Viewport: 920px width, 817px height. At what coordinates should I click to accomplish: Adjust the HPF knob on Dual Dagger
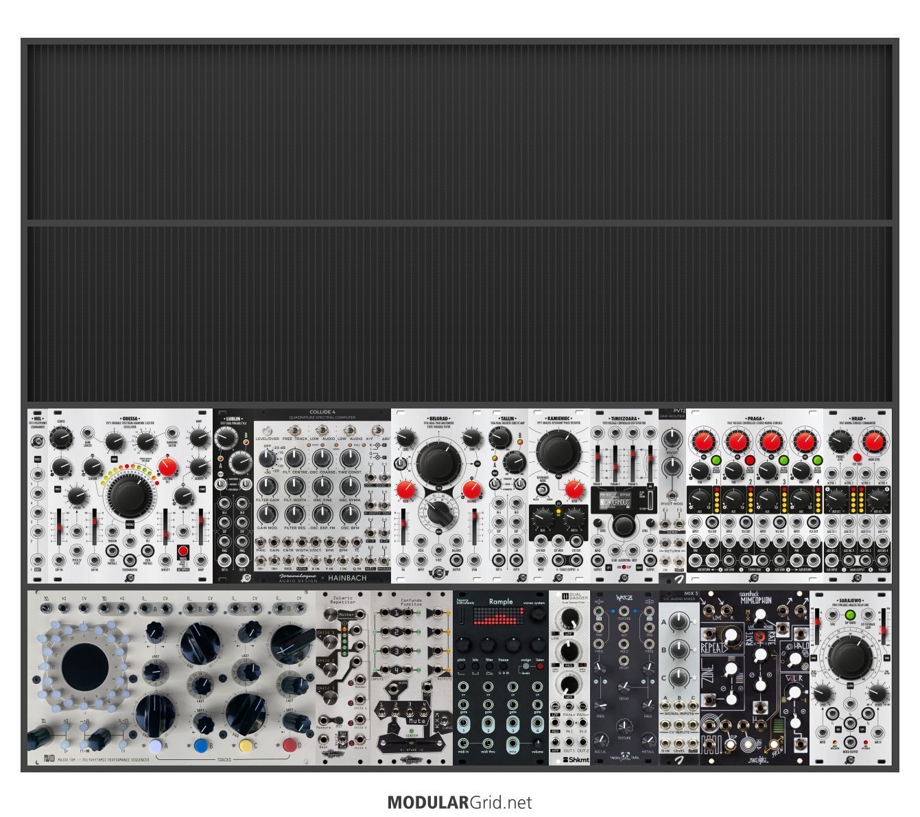[569, 683]
